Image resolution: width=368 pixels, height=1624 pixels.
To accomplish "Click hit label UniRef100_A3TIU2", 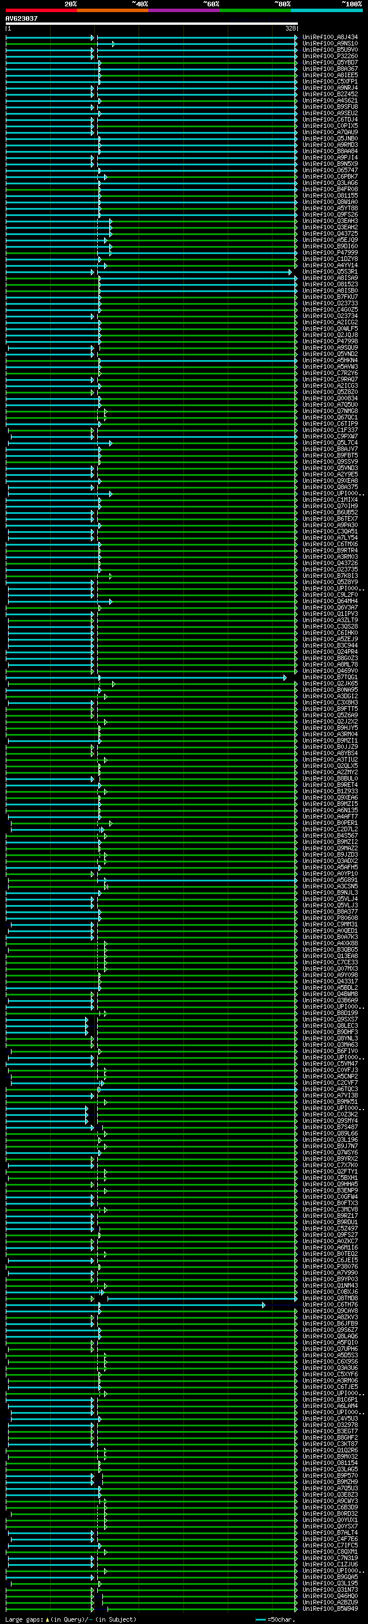I will click(330, 760).
